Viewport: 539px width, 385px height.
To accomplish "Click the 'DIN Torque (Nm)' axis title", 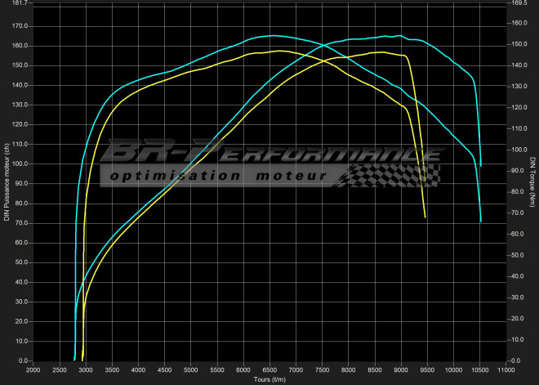I will 532,181.
